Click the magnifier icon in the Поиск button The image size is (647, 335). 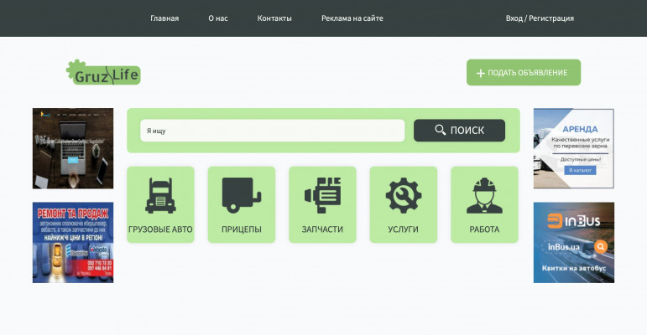441,131
